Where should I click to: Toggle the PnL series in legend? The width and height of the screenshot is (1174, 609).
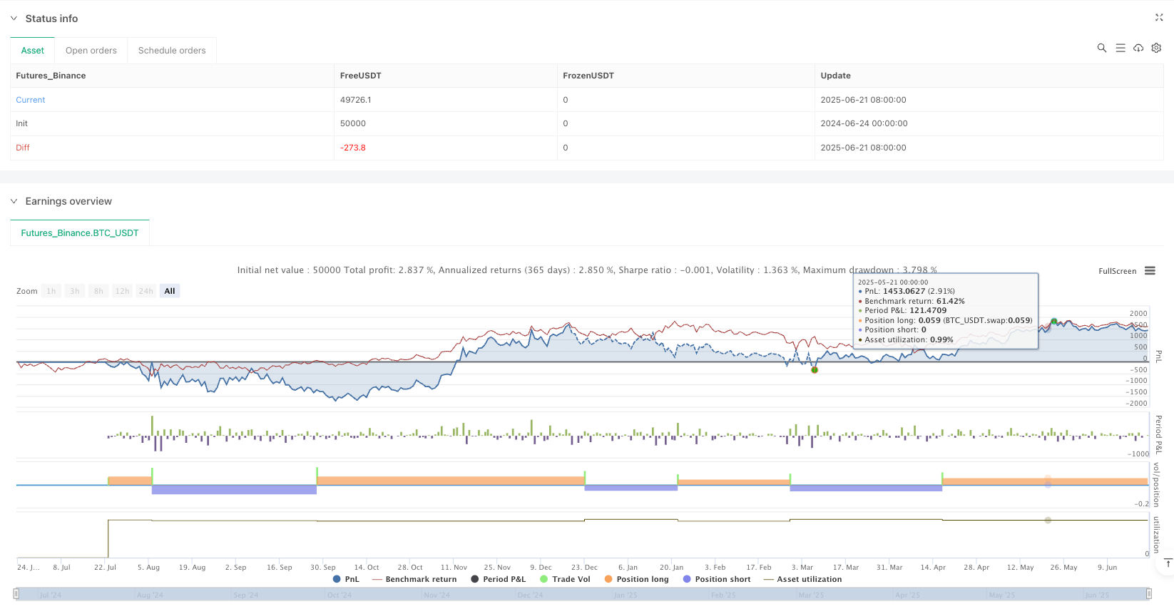point(346,579)
